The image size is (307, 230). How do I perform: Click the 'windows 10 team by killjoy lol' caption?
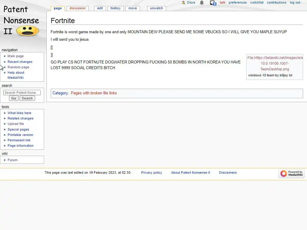coord(270,75)
